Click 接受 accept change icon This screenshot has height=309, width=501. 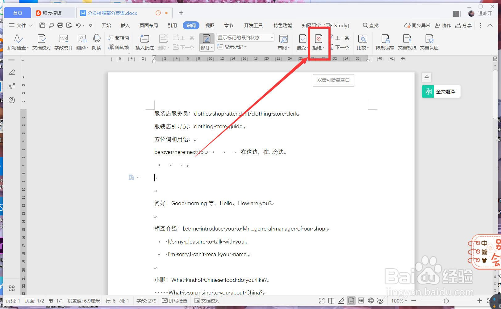pos(303,39)
